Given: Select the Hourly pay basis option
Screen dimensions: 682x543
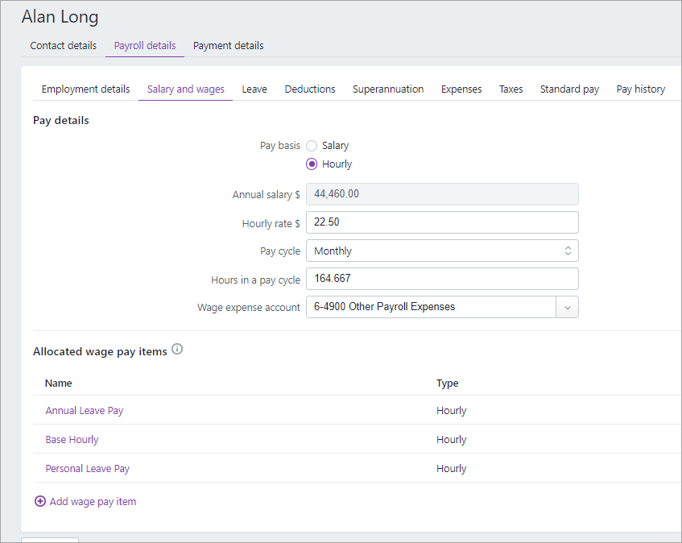Looking at the screenshot, I should point(312,164).
